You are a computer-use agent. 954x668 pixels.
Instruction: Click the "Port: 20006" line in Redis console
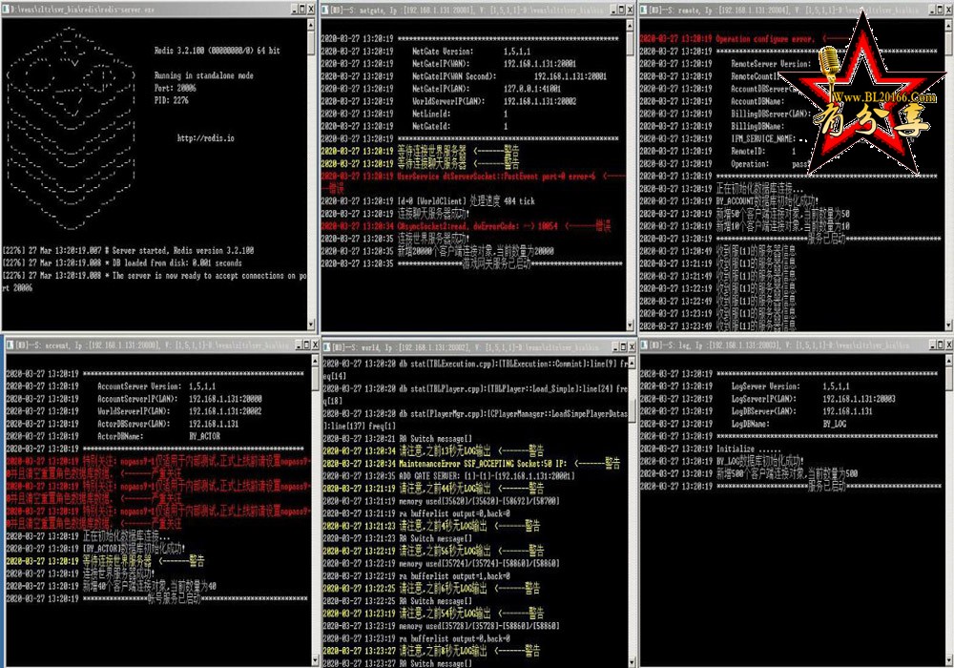click(x=176, y=88)
